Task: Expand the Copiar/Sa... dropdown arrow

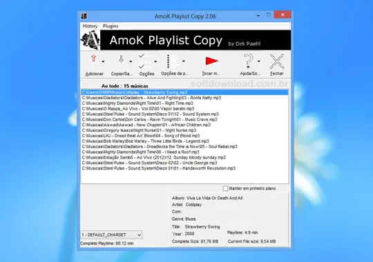Action: coord(131,61)
